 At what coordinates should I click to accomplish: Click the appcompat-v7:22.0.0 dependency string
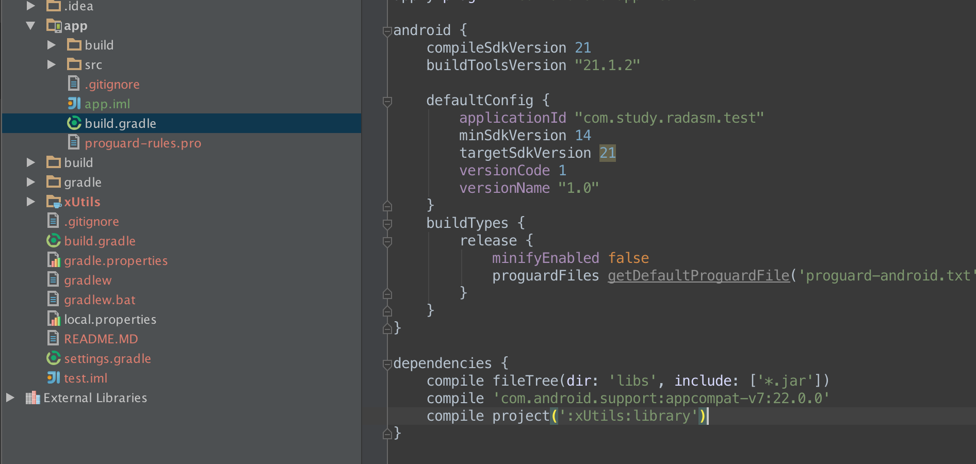[x=661, y=399]
